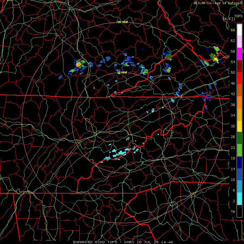Select the cyan legend band
Viewport: 244px width, 244px height.
coord(239,199)
